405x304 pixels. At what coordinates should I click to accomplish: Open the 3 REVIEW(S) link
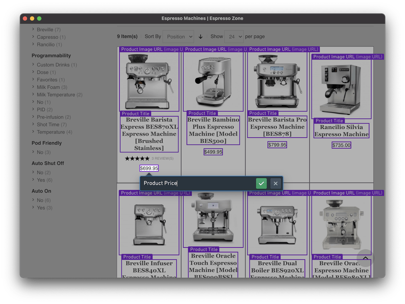[163, 158]
